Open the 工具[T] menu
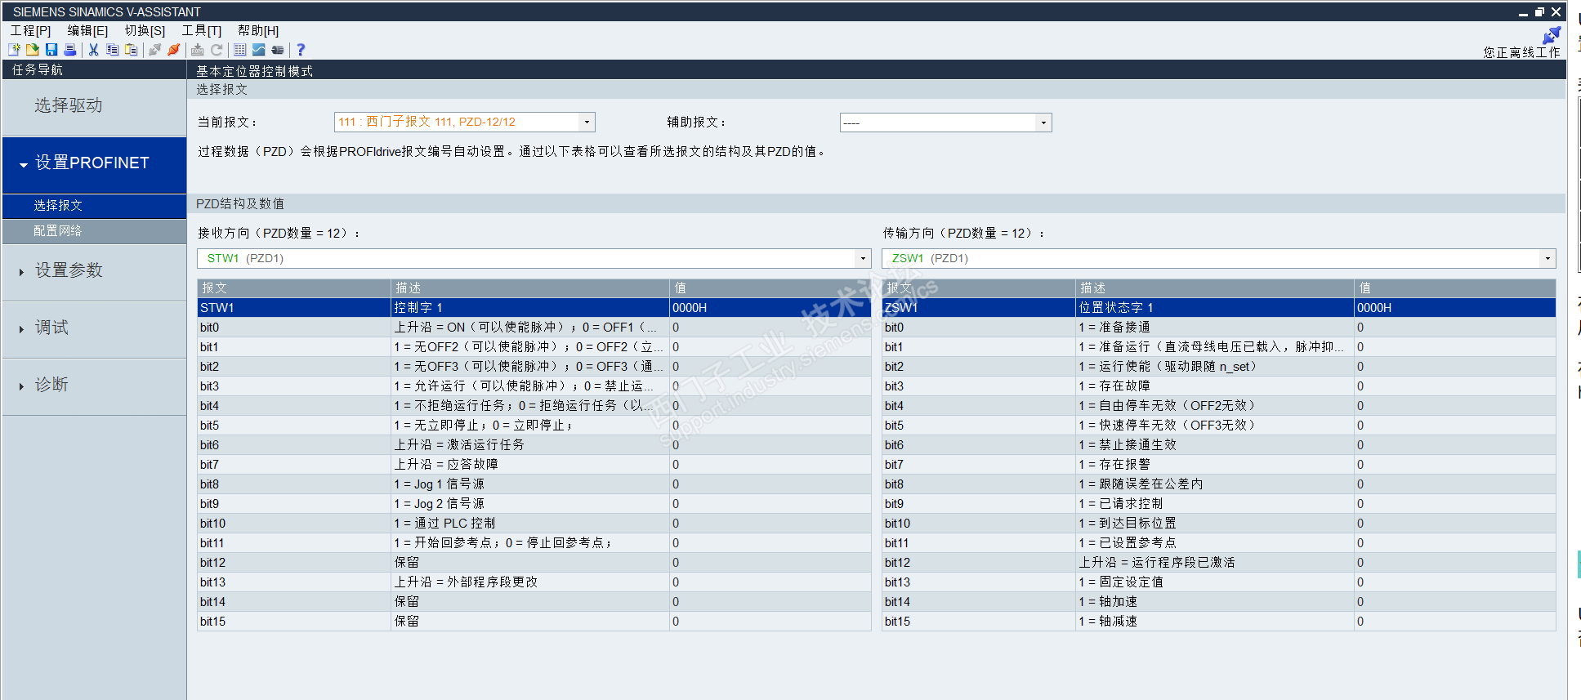 [201, 30]
